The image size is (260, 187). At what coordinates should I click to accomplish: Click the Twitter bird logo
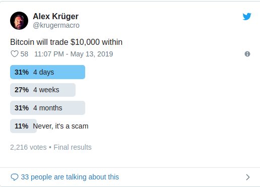tap(247, 17)
